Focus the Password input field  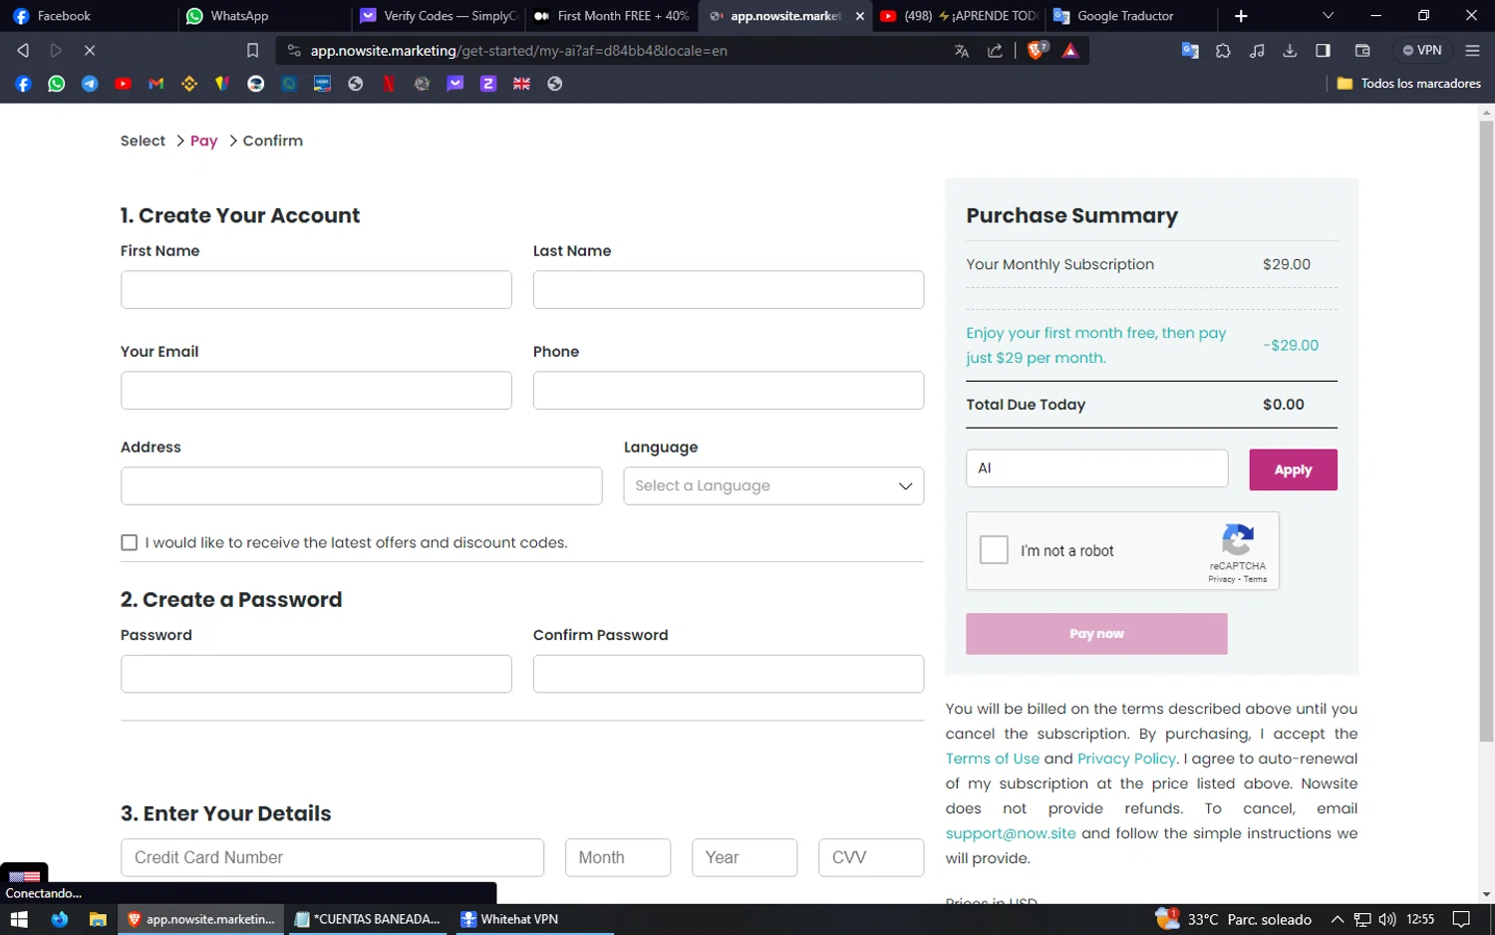click(316, 674)
